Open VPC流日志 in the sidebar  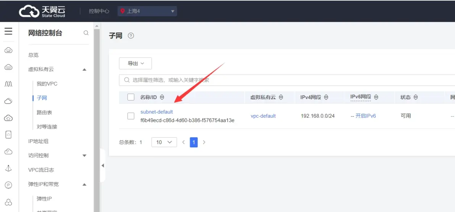[x=41, y=170]
